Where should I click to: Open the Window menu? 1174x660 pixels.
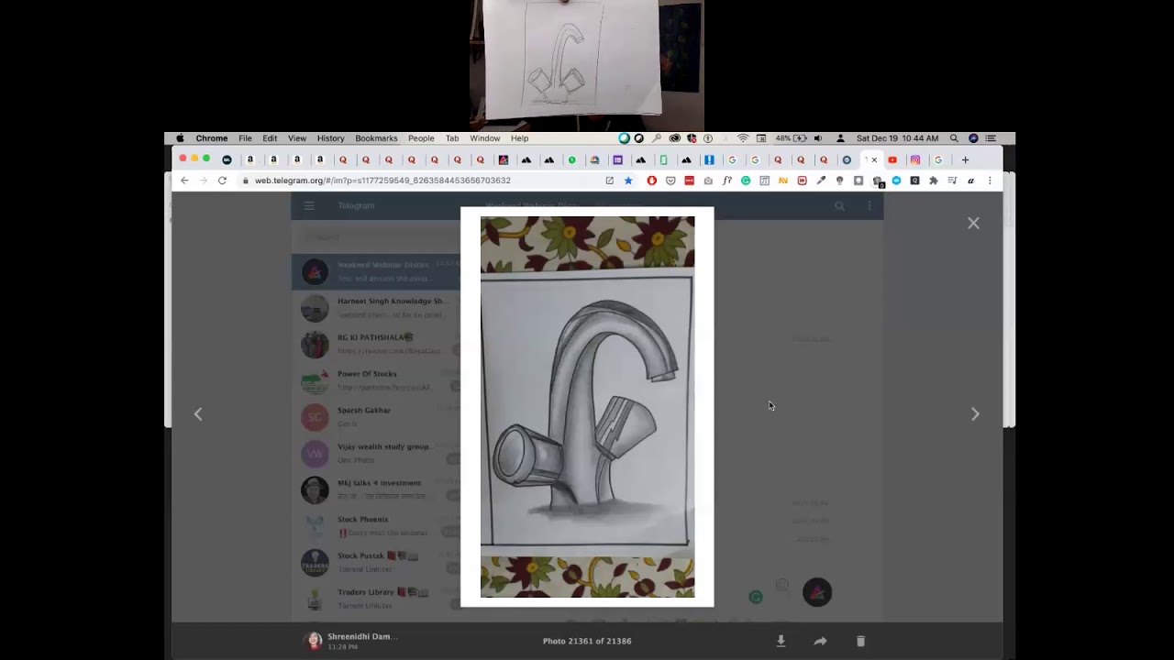pyautogui.click(x=485, y=138)
